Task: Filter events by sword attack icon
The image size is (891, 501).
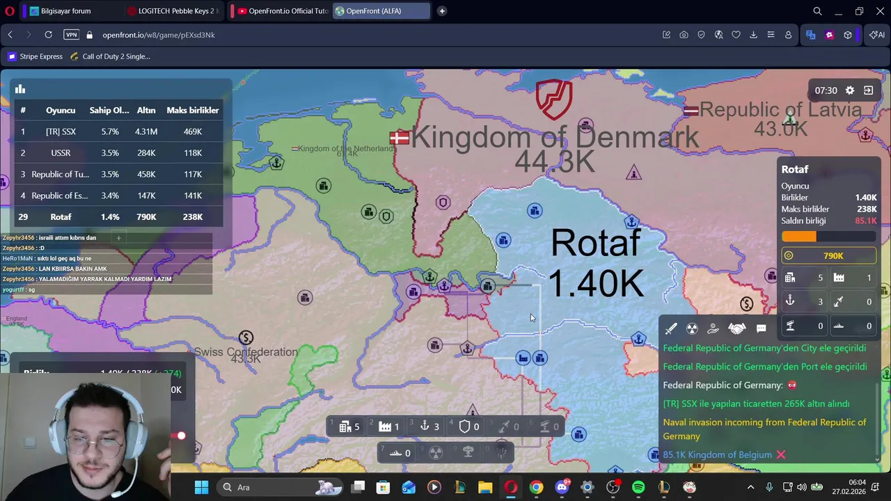Action: coord(671,328)
